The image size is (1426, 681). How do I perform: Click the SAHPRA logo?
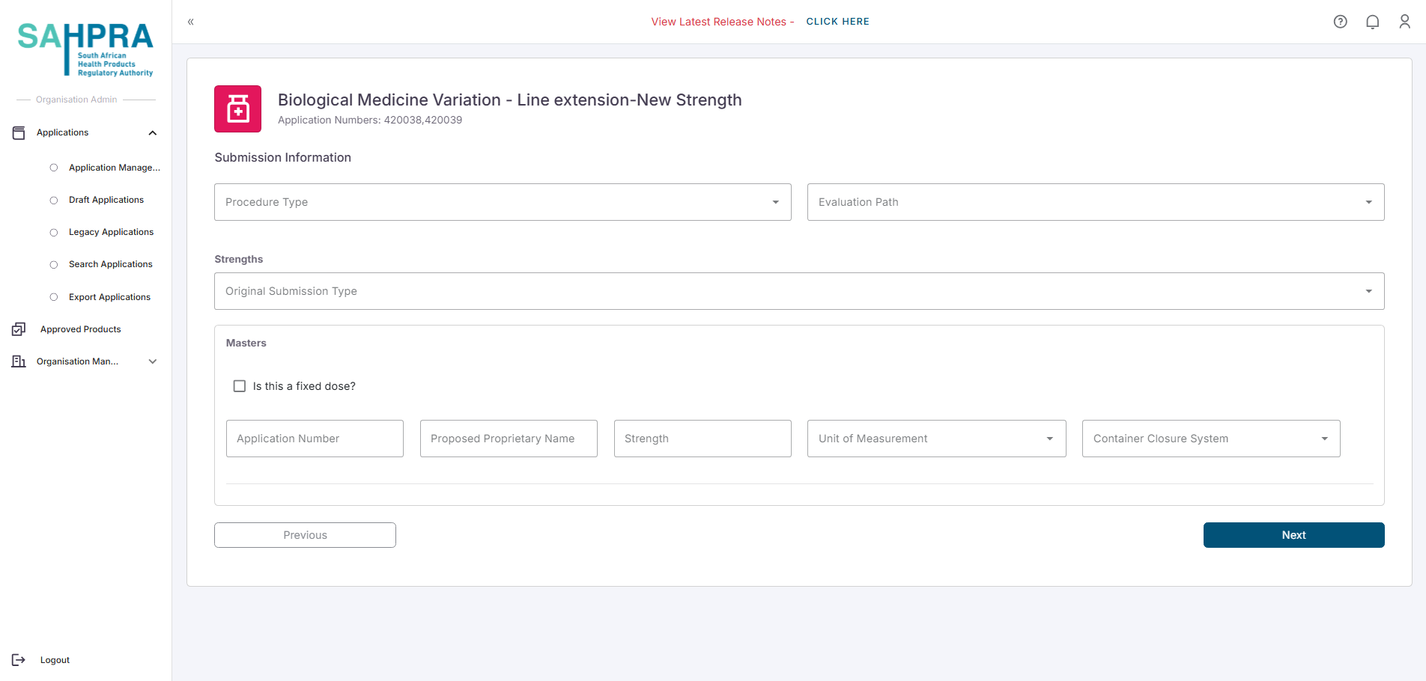pyautogui.click(x=85, y=49)
